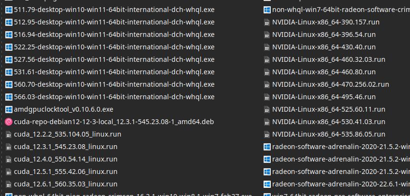Select file name 512.95-desktop-win10-win11-64bit-international-dch-whql.exe
This screenshot has width=410, height=196.
(114, 23)
